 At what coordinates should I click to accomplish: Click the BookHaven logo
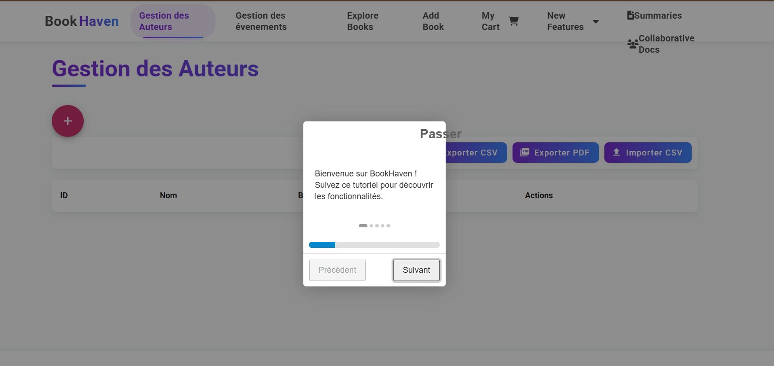[x=82, y=21]
